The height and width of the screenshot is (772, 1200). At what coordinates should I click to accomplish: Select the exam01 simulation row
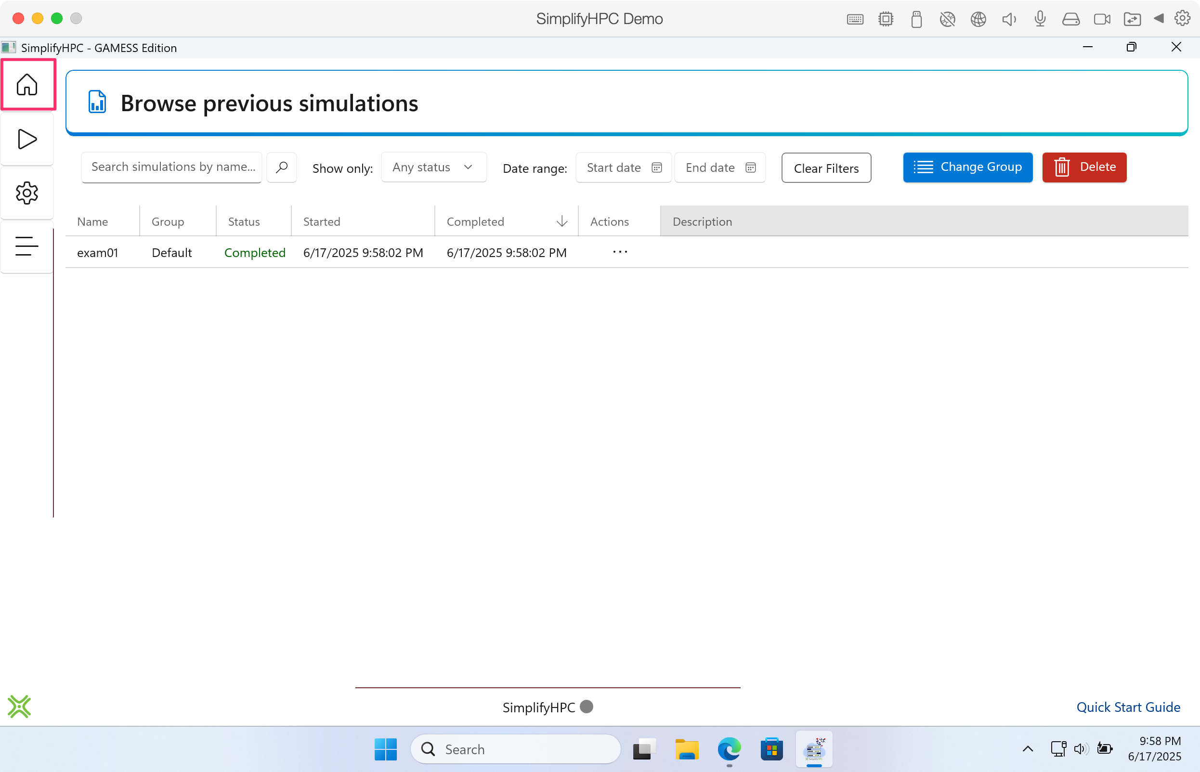pos(98,253)
